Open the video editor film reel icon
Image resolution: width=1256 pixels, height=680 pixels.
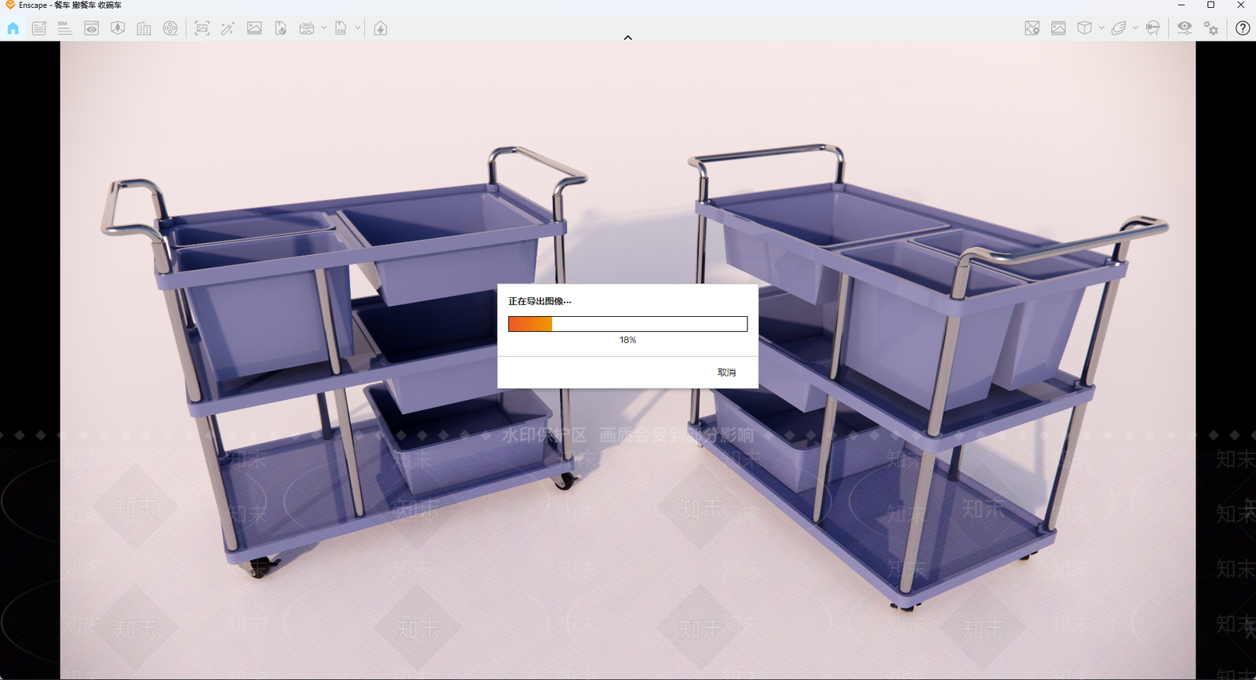coord(170,28)
